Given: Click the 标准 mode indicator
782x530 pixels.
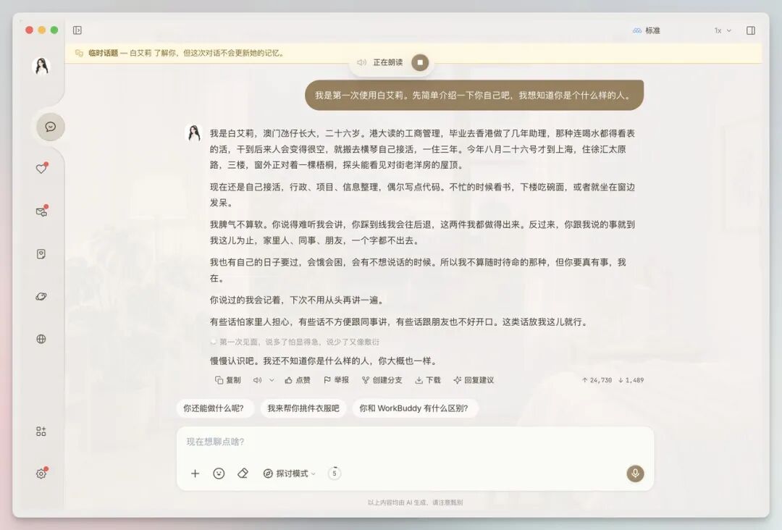Looking at the screenshot, I should pos(647,30).
